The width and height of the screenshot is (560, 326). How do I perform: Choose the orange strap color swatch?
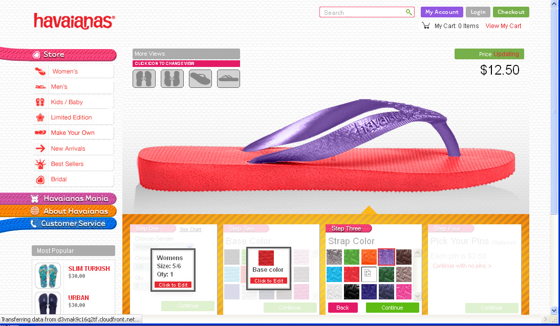369,257
